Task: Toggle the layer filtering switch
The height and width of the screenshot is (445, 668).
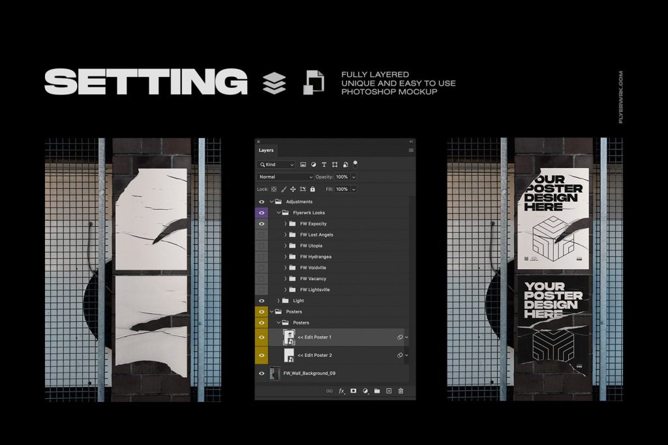Action: [x=356, y=164]
